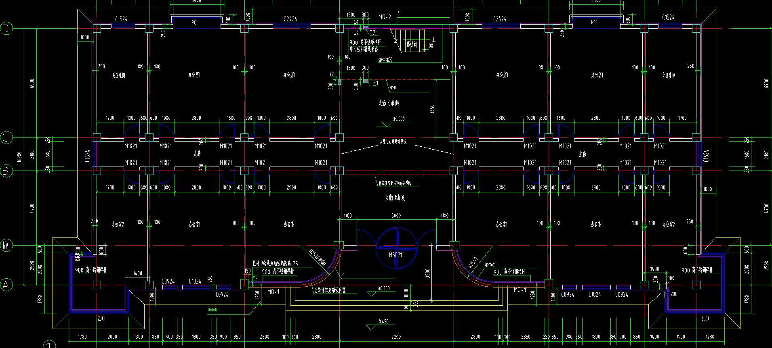Select the 上 direction mark beside the stairs
This screenshot has width=772, height=348.
click(433, 39)
